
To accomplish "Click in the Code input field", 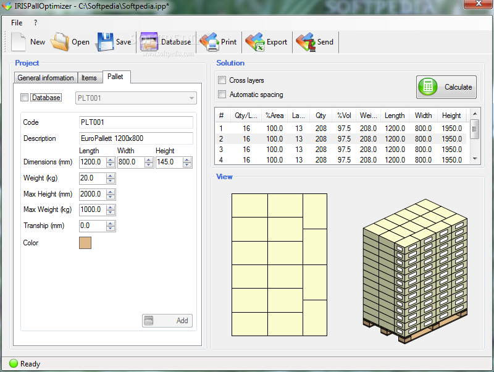I will 136,122.
